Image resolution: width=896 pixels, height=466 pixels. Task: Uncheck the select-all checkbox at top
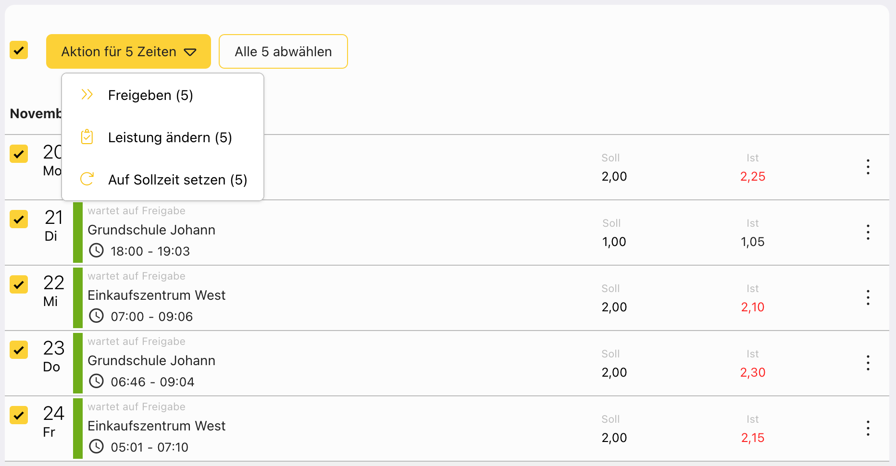19,50
